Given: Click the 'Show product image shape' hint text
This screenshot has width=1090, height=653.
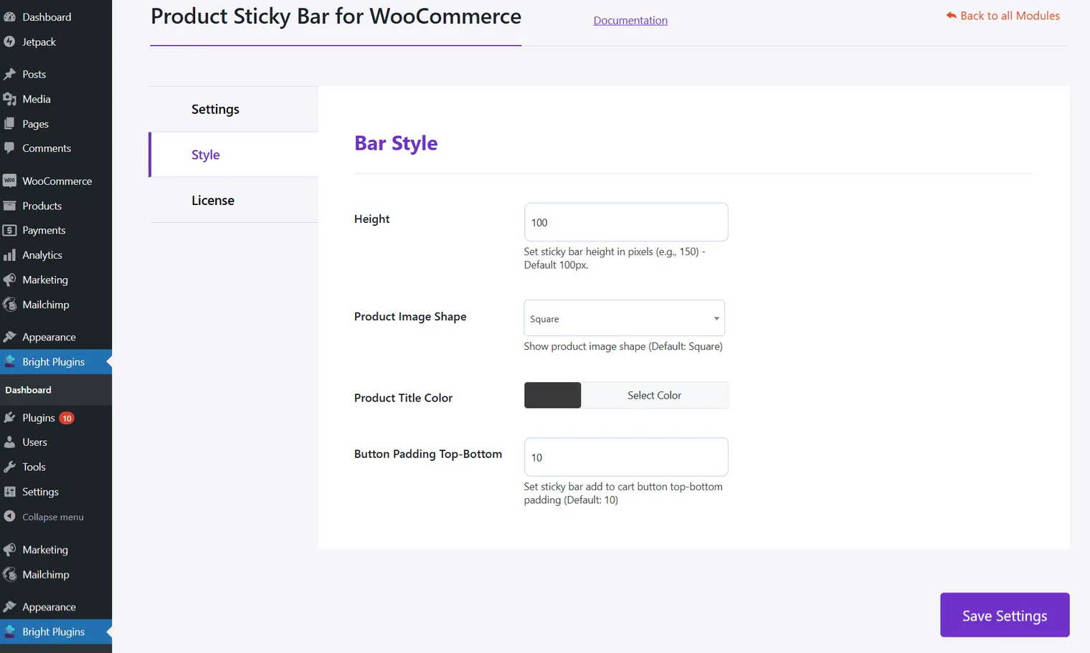Looking at the screenshot, I should [x=623, y=346].
